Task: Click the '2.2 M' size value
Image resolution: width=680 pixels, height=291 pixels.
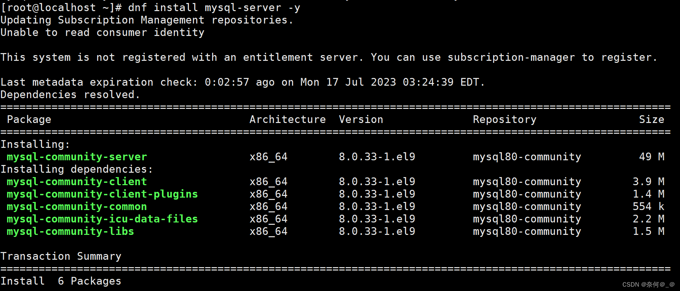Action: point(648,219)
